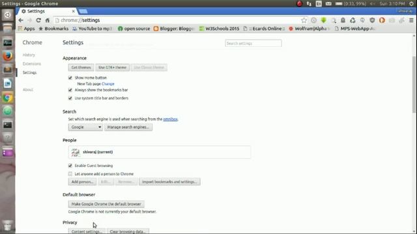Open History in the Chrome sidebar
This screenshot has height=234, width=417.
29,55
